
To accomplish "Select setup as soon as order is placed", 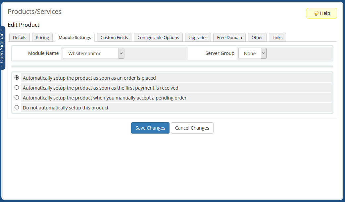I will coord(17,78).
